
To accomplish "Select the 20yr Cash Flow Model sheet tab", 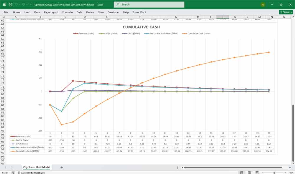I will point(37,167).
